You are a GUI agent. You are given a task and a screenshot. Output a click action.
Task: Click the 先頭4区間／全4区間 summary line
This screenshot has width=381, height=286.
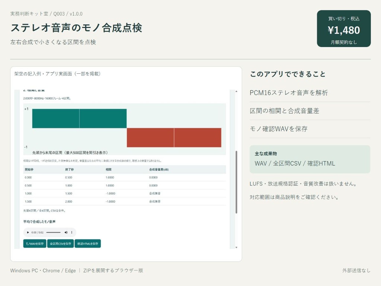click(x=44, y=211)
